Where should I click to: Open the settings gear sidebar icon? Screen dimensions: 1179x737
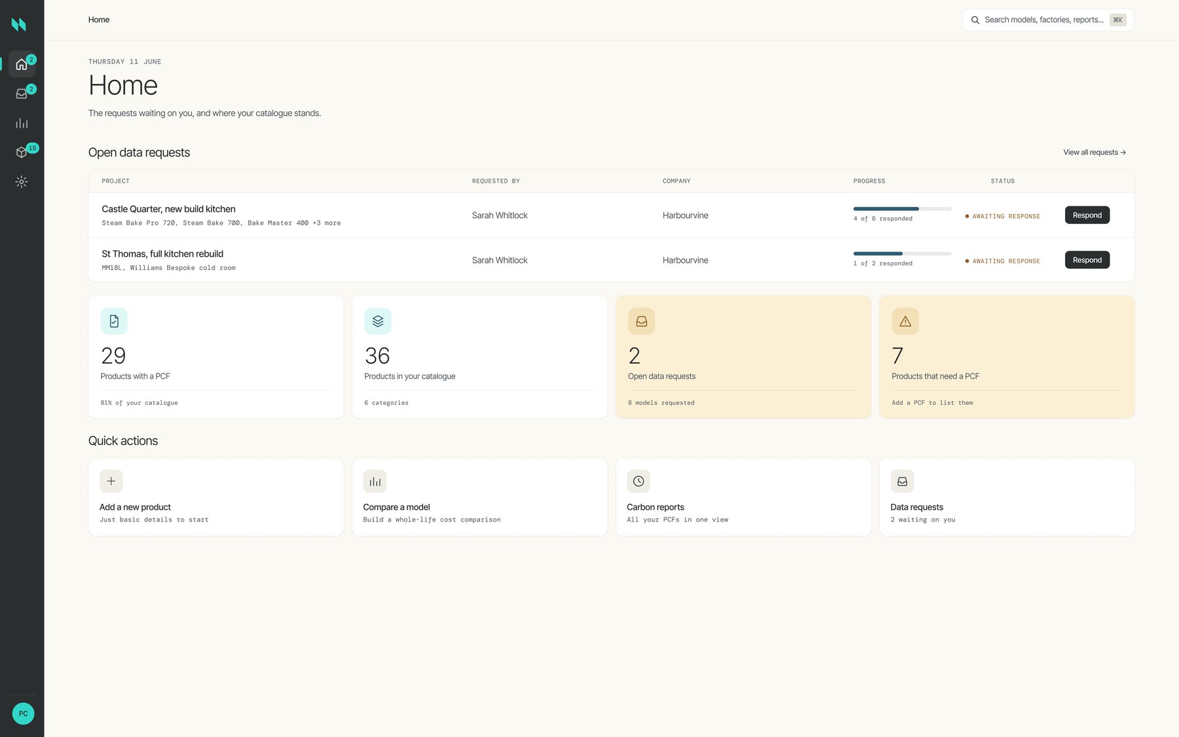pyautogui.click(x=22, y=181)
